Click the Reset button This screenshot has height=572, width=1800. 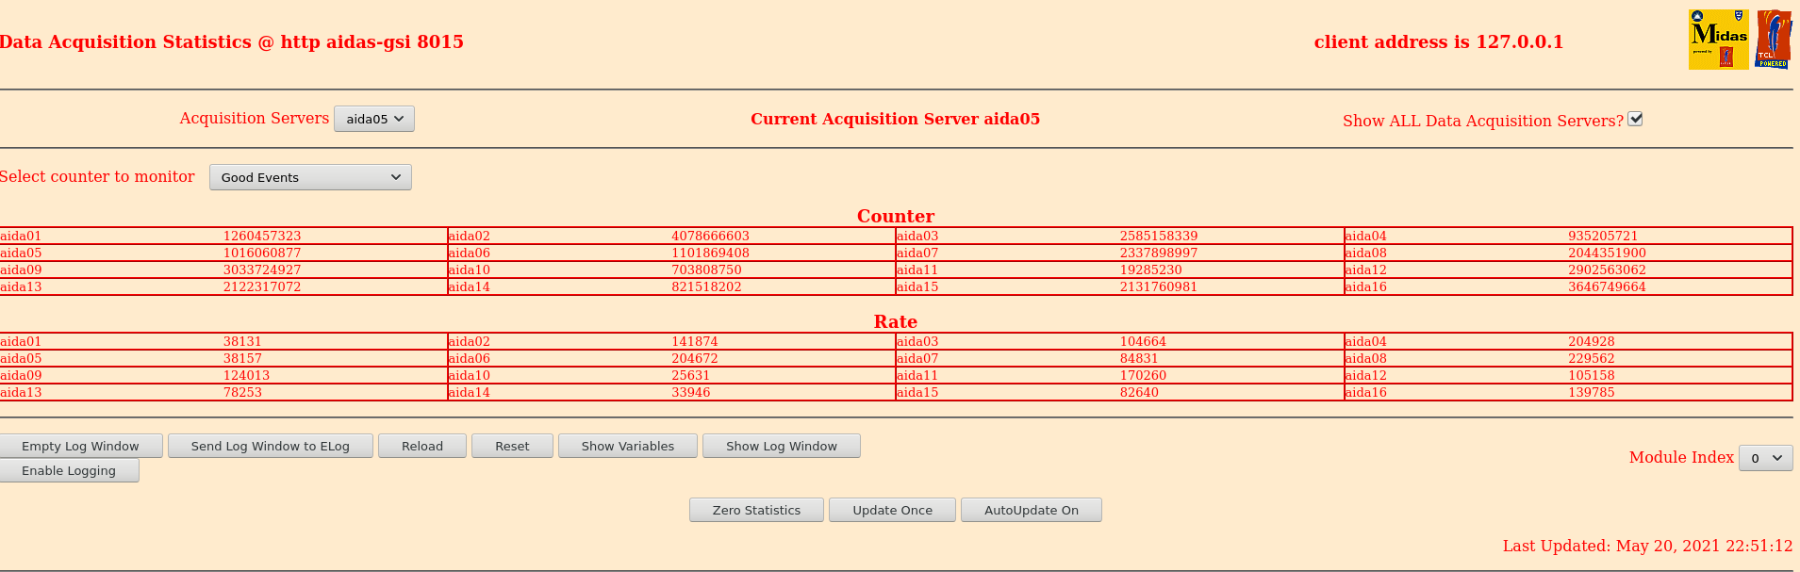[512, 446]
